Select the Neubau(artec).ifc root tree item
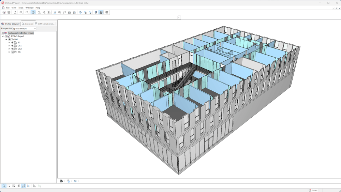Image resolution: width=341 pixels, height=192 pixels. tap(20, 33)
